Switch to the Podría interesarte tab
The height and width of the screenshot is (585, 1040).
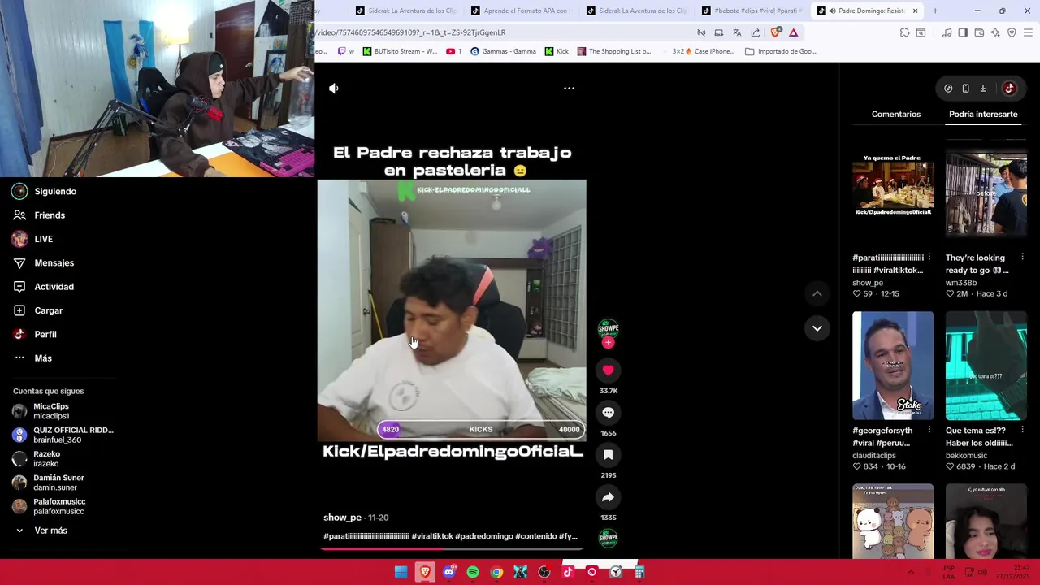(983, 115)
